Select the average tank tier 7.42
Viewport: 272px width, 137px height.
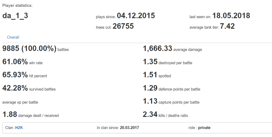point(227,26)
